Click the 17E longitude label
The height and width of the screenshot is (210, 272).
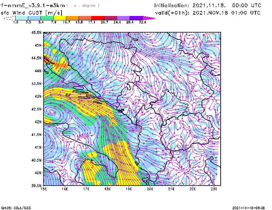point(86,189)
